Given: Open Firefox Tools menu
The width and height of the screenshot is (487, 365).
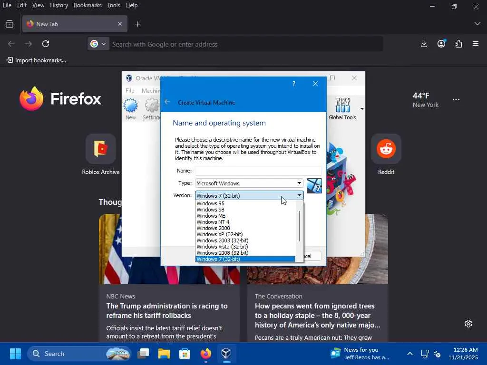Looking at the screenshot, I should 113,5.
